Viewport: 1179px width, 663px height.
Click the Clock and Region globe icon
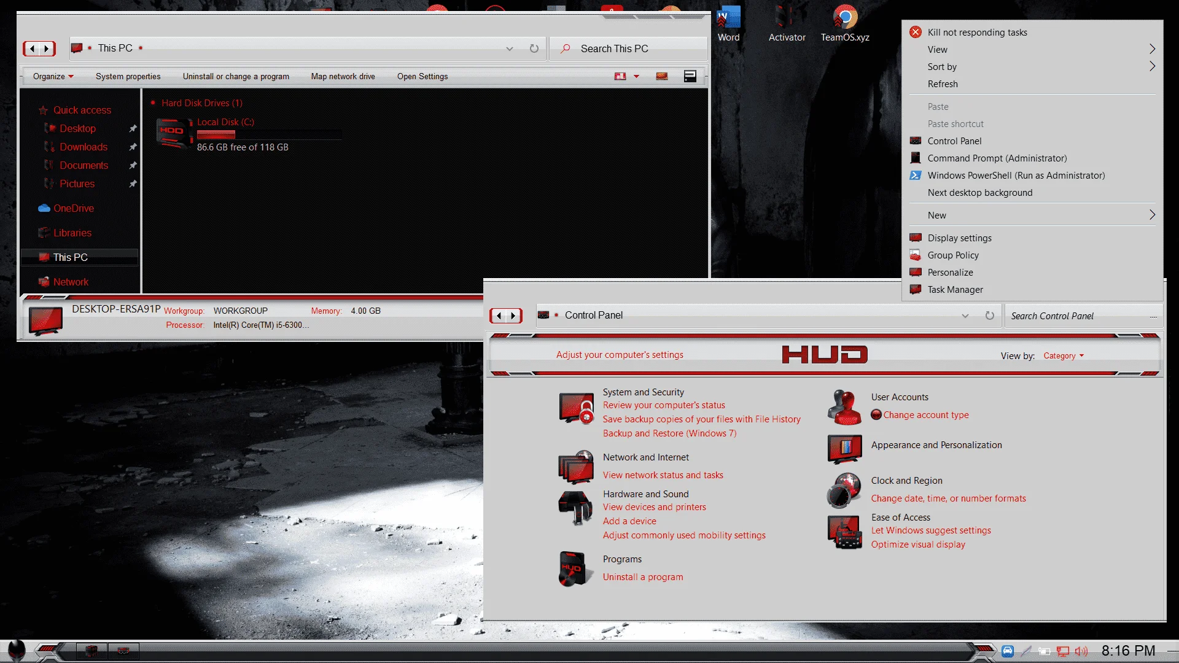click(844, 490)
